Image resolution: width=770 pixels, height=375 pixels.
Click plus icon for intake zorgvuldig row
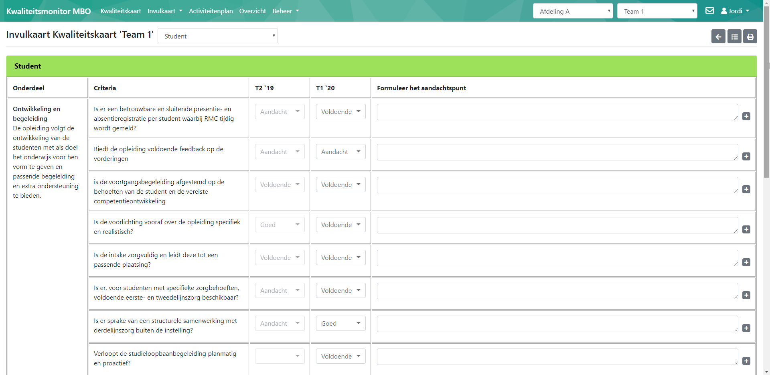[746, 262]
